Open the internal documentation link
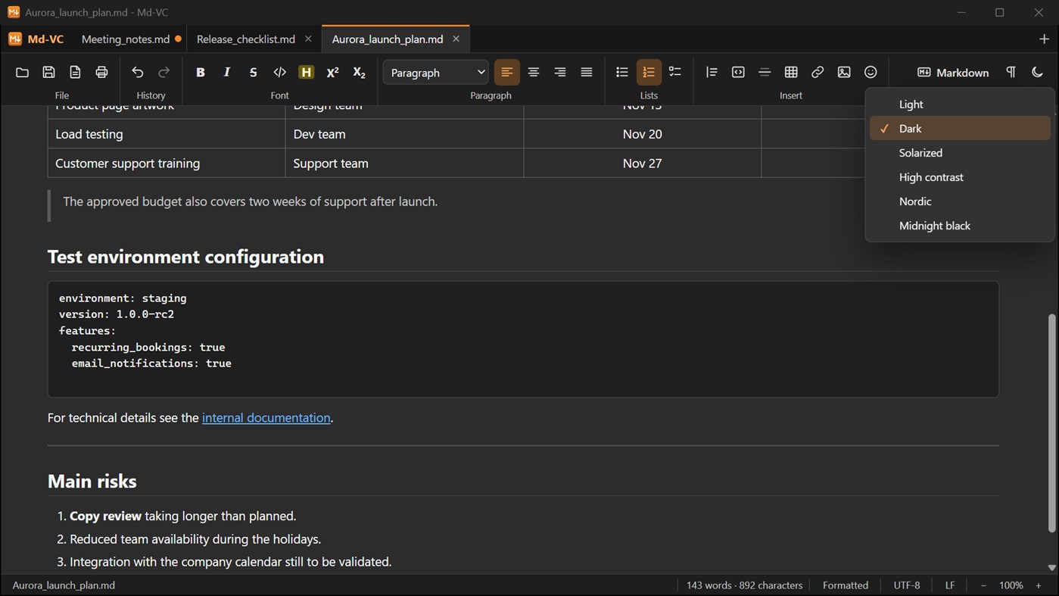Viewport: 1059px width, 596px height. pos(266,418)
